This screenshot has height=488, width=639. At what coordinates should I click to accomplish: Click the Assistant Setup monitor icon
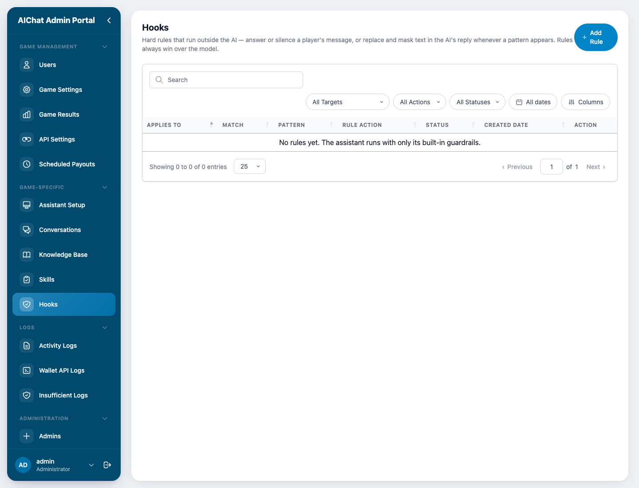27,205
